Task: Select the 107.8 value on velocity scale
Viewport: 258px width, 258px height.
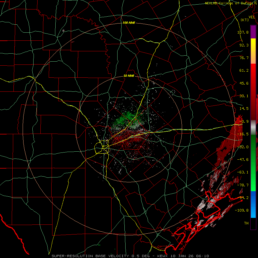Action: click(x=243, y=32)
